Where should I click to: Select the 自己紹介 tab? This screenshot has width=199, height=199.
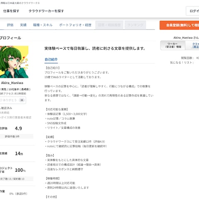(51, 60)
